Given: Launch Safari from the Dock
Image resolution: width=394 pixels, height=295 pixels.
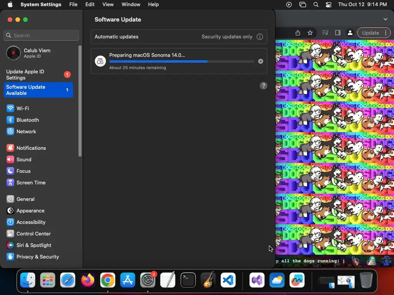Looking at the screenshot, I should (68, 280).
